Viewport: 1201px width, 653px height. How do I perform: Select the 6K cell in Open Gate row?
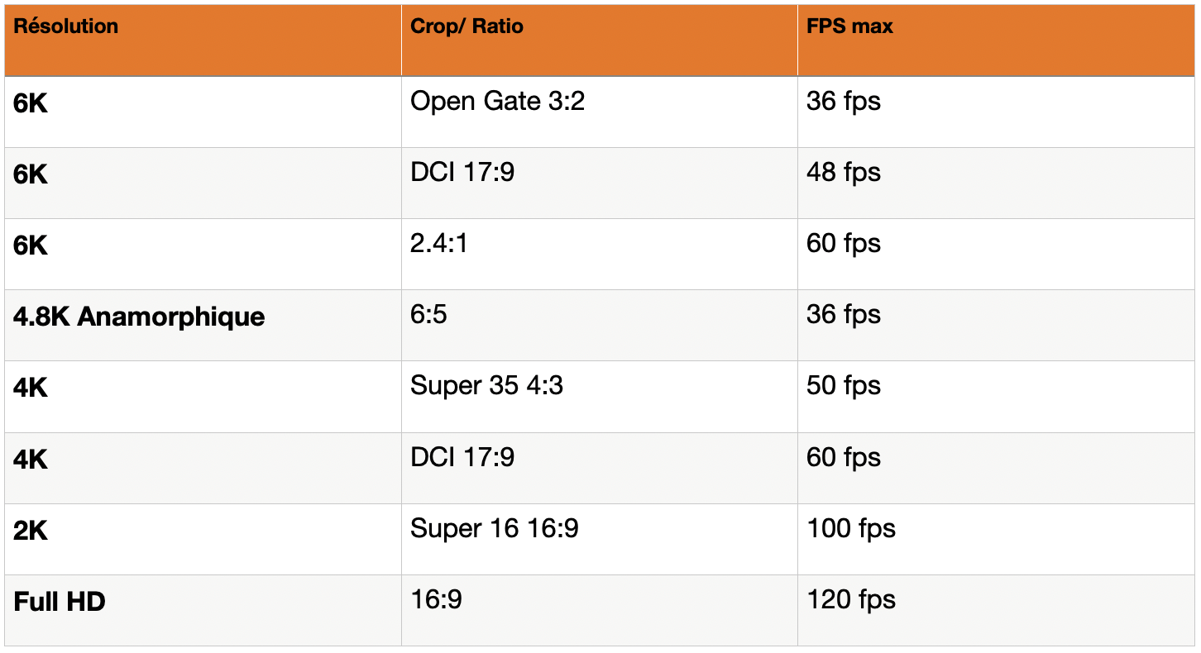[31, 104]
